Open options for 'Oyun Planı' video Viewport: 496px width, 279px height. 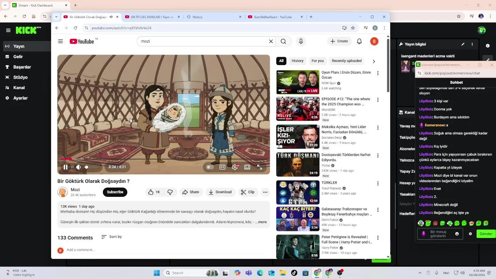[378, 73]
